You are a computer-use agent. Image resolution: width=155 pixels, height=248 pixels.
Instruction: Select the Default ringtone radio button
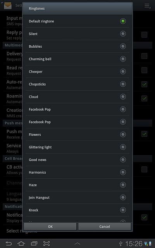click(123, 21)
